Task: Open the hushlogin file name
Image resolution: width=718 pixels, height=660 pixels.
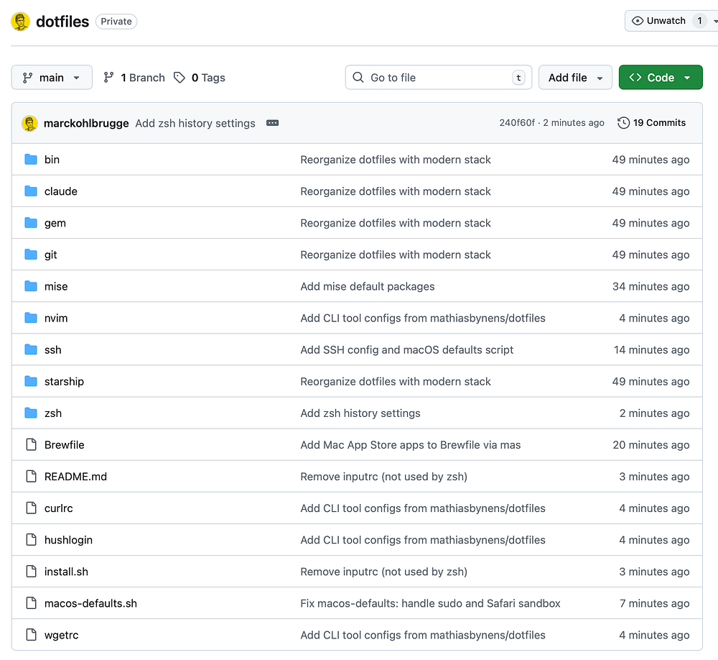Action: (x=68, y=540)
